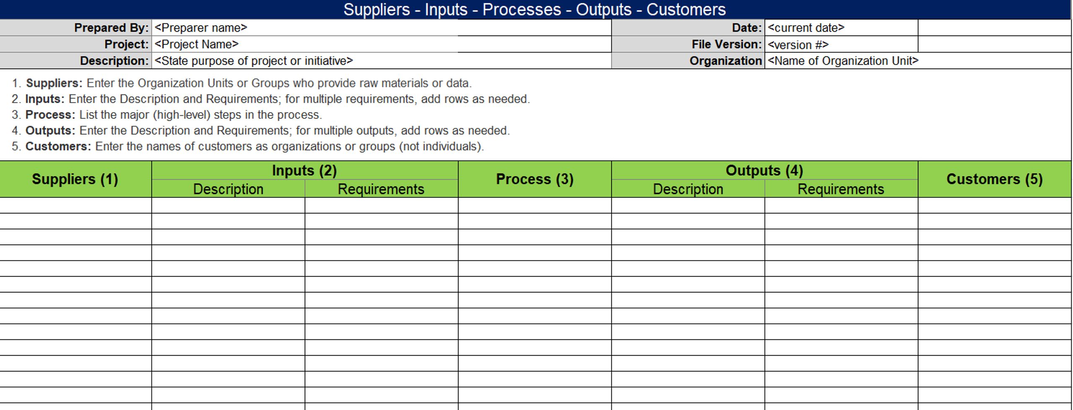This screenshot has width=1073, height=410.
Task: Click instruction line 2 about Inputs
Action: [x=271, y=99]
